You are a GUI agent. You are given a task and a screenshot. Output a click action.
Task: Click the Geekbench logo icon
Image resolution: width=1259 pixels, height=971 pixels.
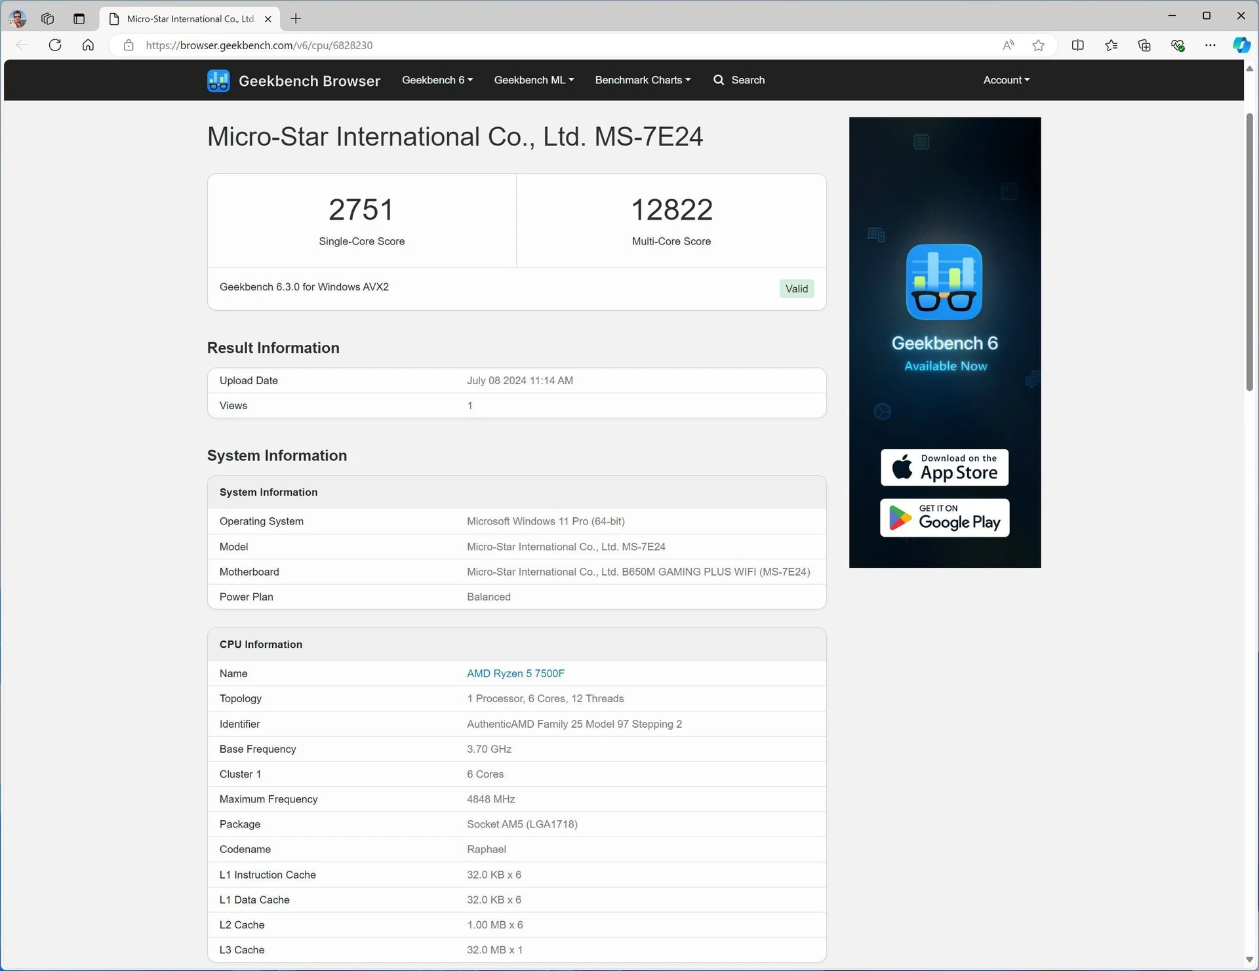click(218, 81)
